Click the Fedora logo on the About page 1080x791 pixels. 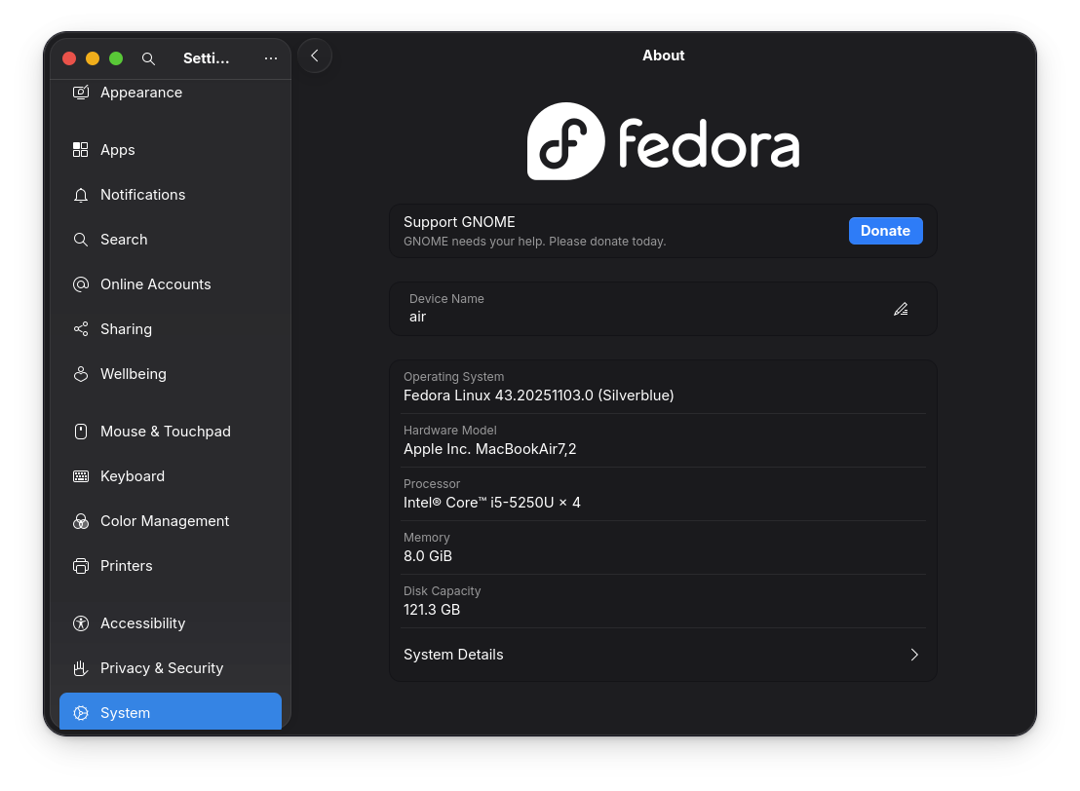pos(663,141)
